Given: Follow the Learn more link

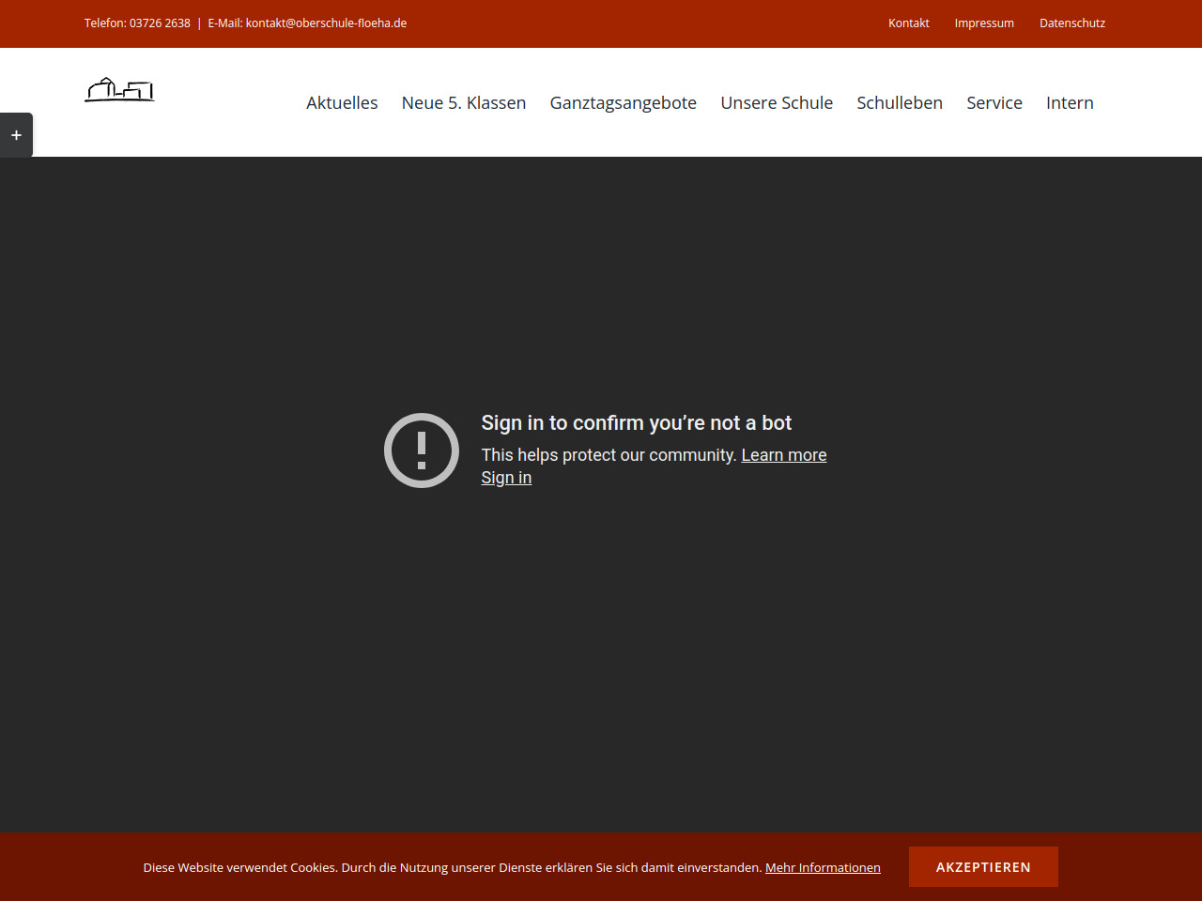Looking at the screenshot, I should 783,455.
